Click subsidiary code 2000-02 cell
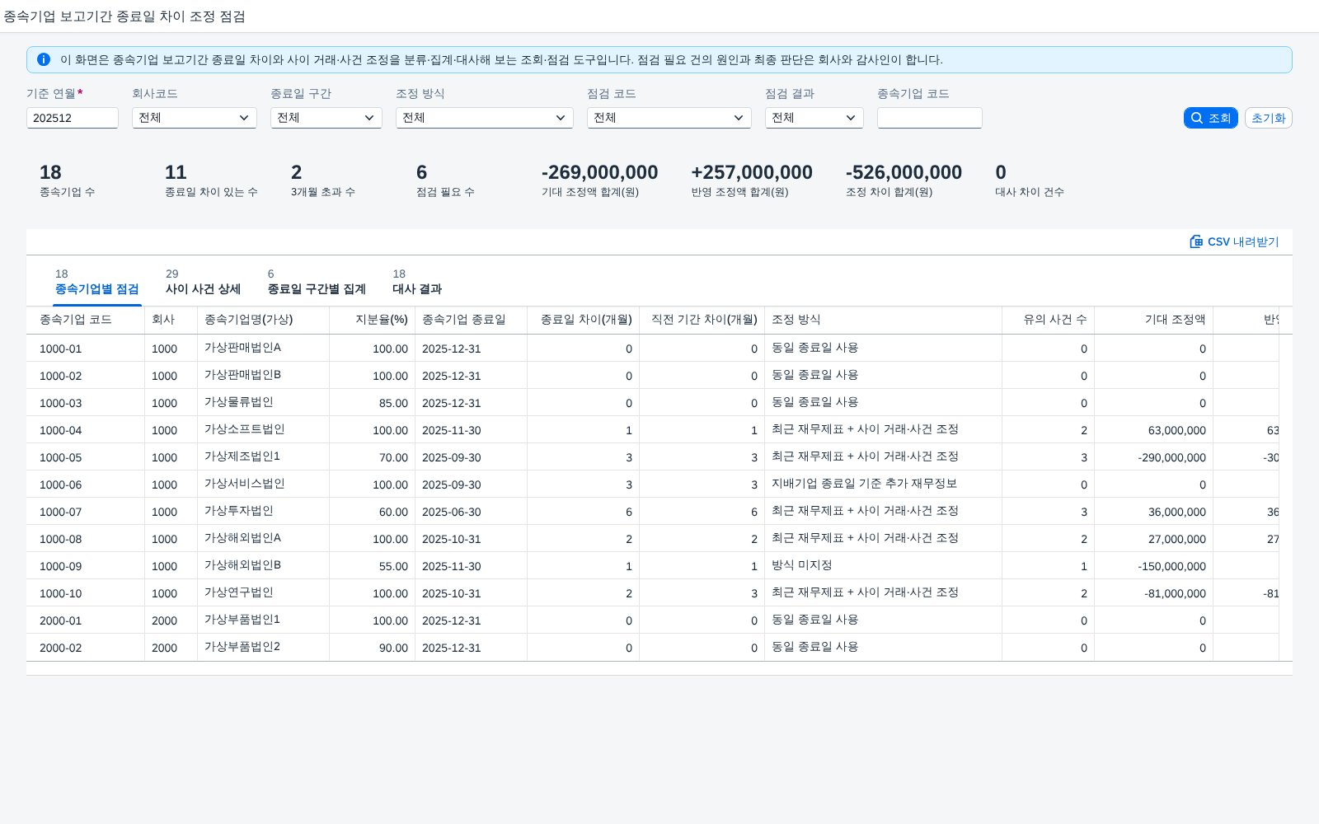Viewport: 1319px width, 824px height. (86, 648)
